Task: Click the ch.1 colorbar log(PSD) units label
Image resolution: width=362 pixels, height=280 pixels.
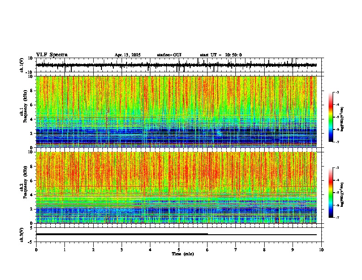Action: tap(342, 119)
